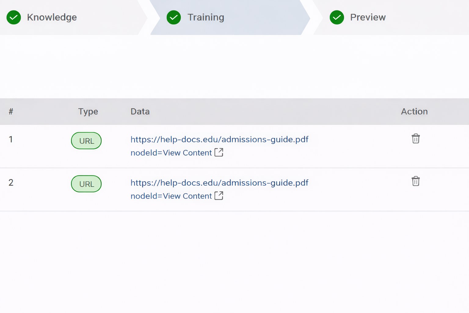Viewport: 469px width, 313px height.
Task: Click the Data column header
Action: coord(140,112)
